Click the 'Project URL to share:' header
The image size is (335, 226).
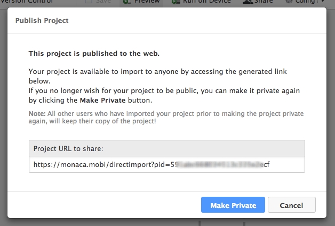(x=68, y=148)
